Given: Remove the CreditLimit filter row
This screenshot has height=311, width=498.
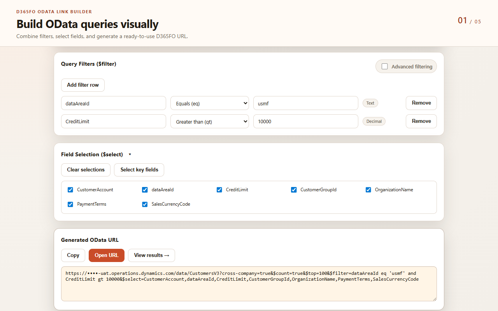Looking at the screenshot, I should [421, 121].
